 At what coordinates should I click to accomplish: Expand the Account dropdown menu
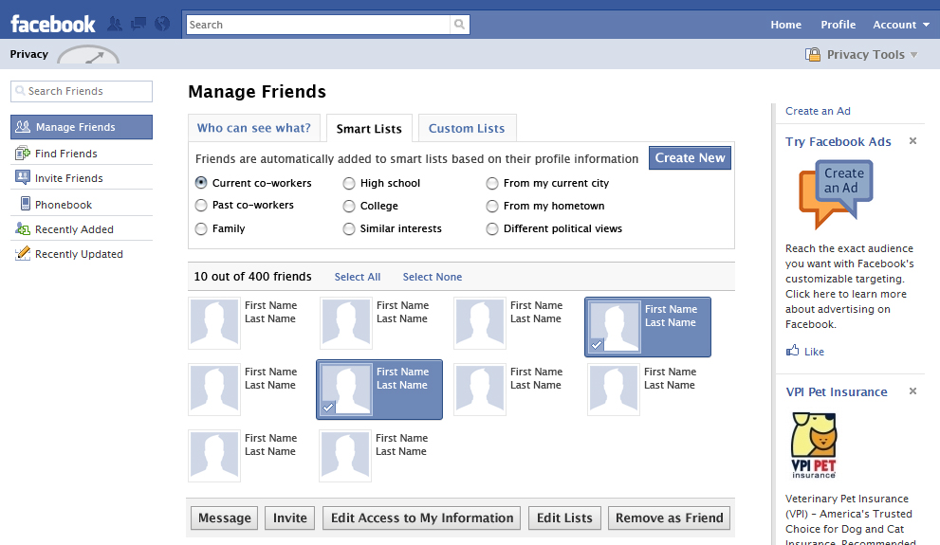(900, 25)
